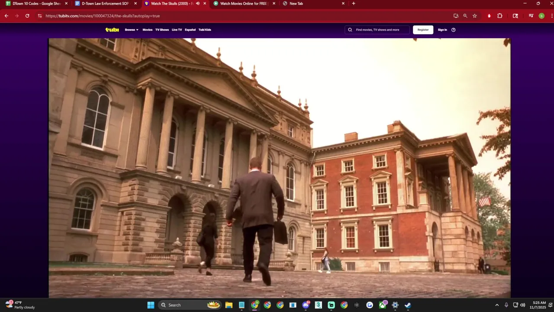Open the weather widget showing 47°F
The image size is (554, 312).
point(20,305)
